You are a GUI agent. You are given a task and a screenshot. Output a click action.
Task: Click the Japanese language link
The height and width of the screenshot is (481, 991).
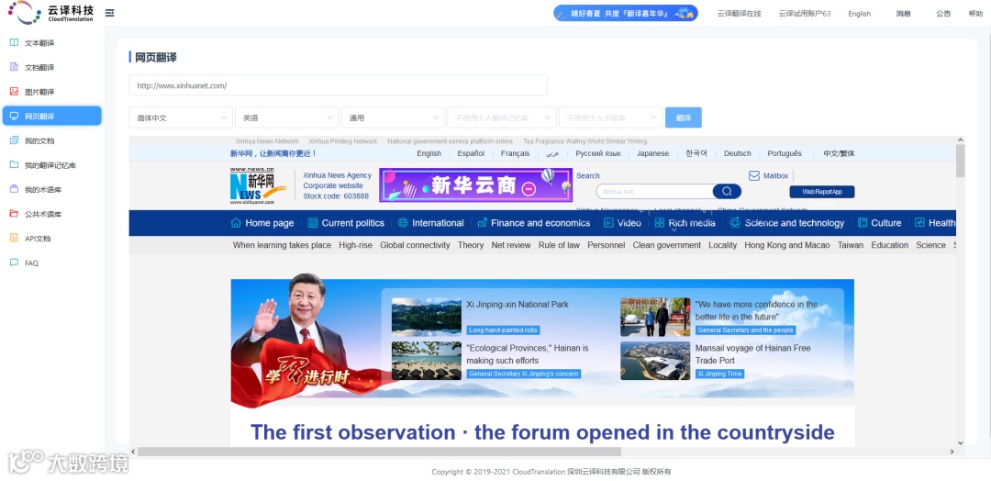coord(653,153)
